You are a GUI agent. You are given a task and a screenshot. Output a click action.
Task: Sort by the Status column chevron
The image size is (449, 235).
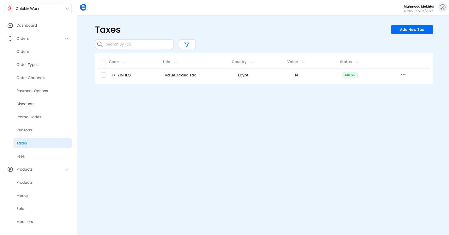tap(357, 62)
